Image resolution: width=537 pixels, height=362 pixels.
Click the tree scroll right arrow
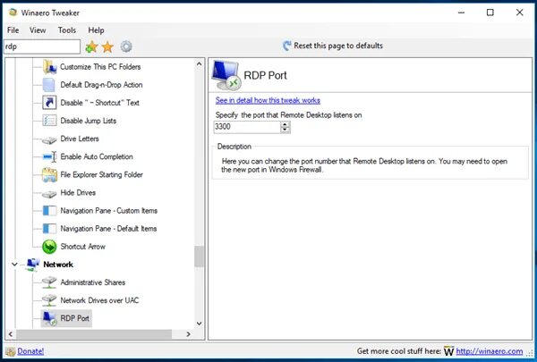coord(188,334)
